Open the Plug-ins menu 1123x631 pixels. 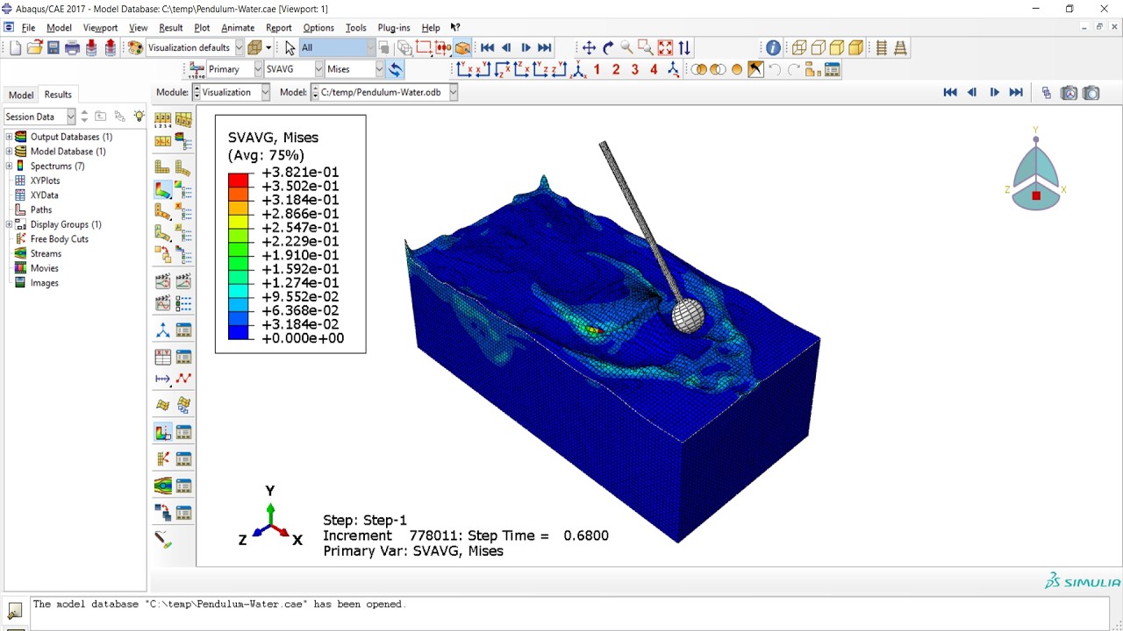click(x=393, y=28)
